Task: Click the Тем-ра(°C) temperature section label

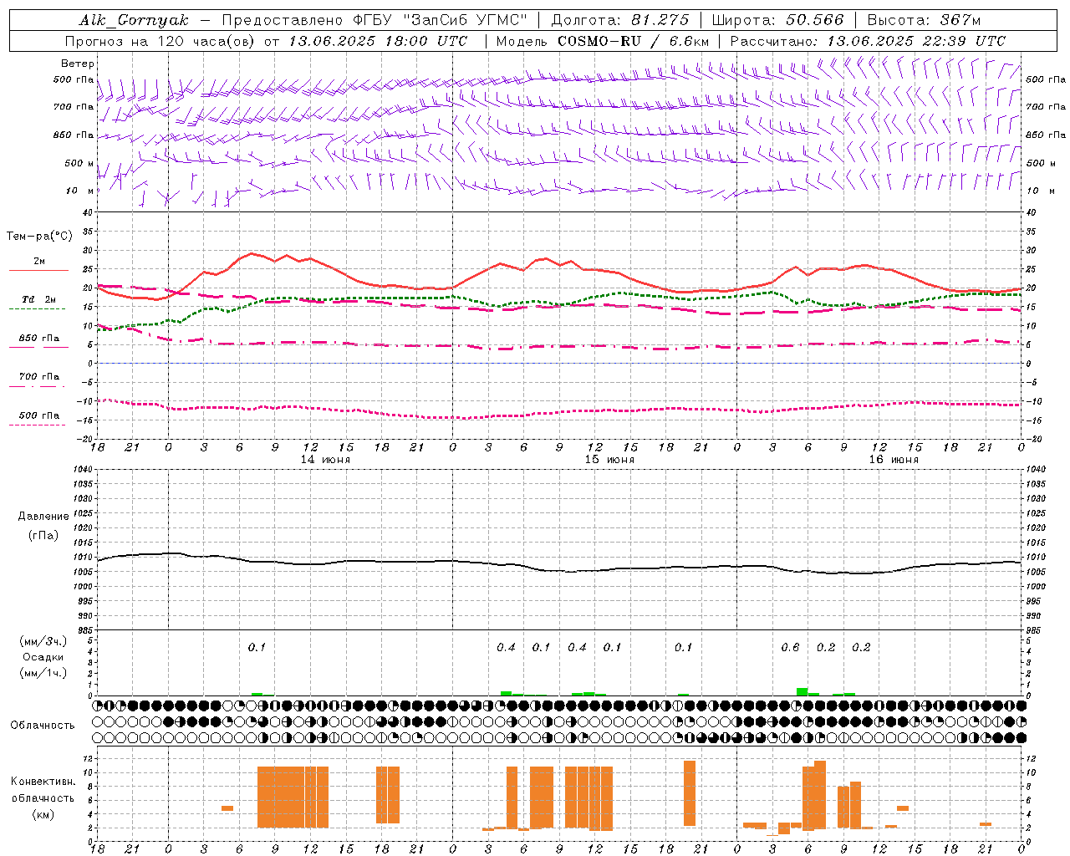Action: (39, 237)
